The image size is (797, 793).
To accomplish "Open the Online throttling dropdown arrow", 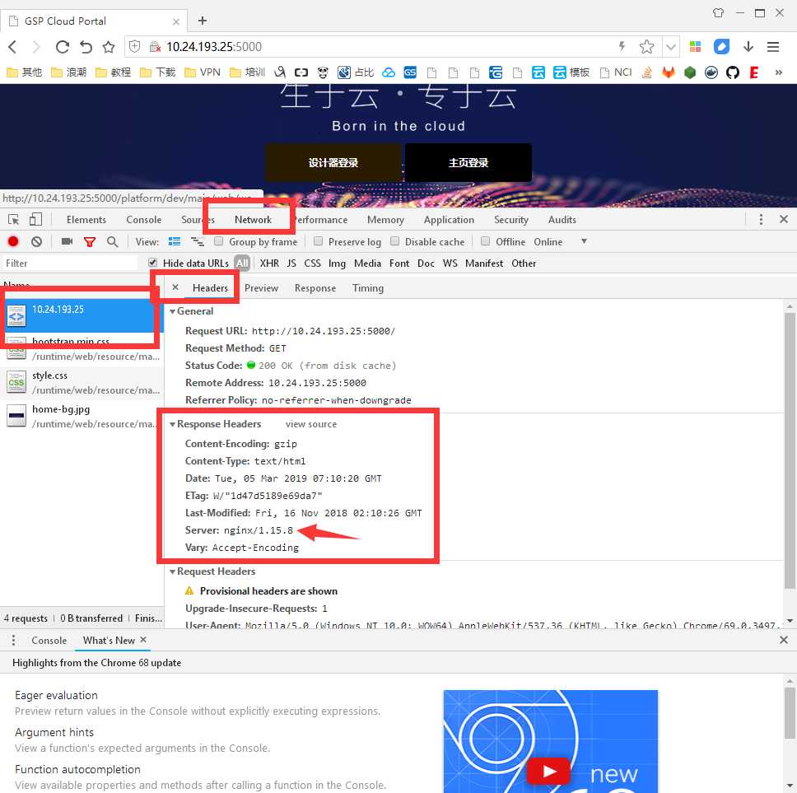I will pyautogui.click(x=584, y=241).
